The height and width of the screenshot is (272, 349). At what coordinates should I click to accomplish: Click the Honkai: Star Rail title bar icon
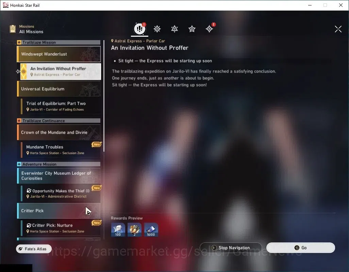click(x=5, y=5)
